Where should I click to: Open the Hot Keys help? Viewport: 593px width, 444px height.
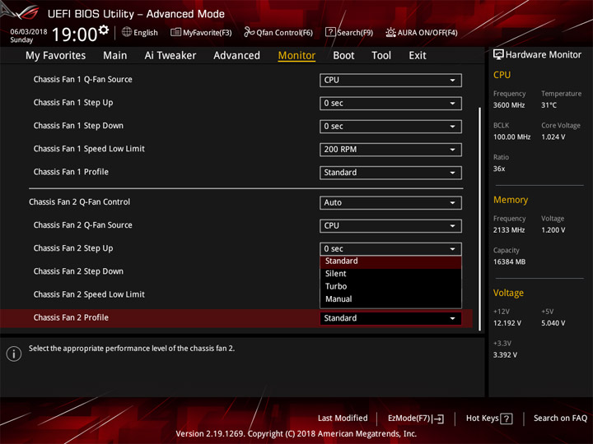489,419
